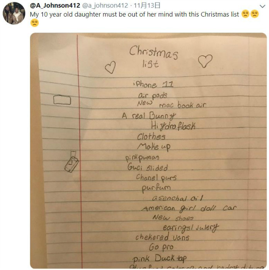Click the profile avatar of A_Johnson412
Screen dimensions: 269x270
pyautogui.click(x=14, y=13)
